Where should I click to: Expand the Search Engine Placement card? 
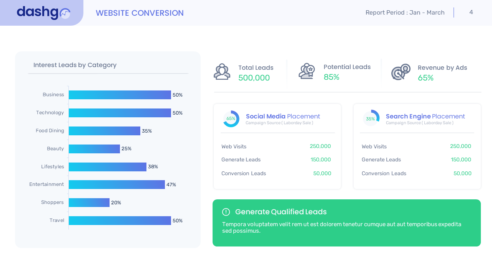click(417, 146)
